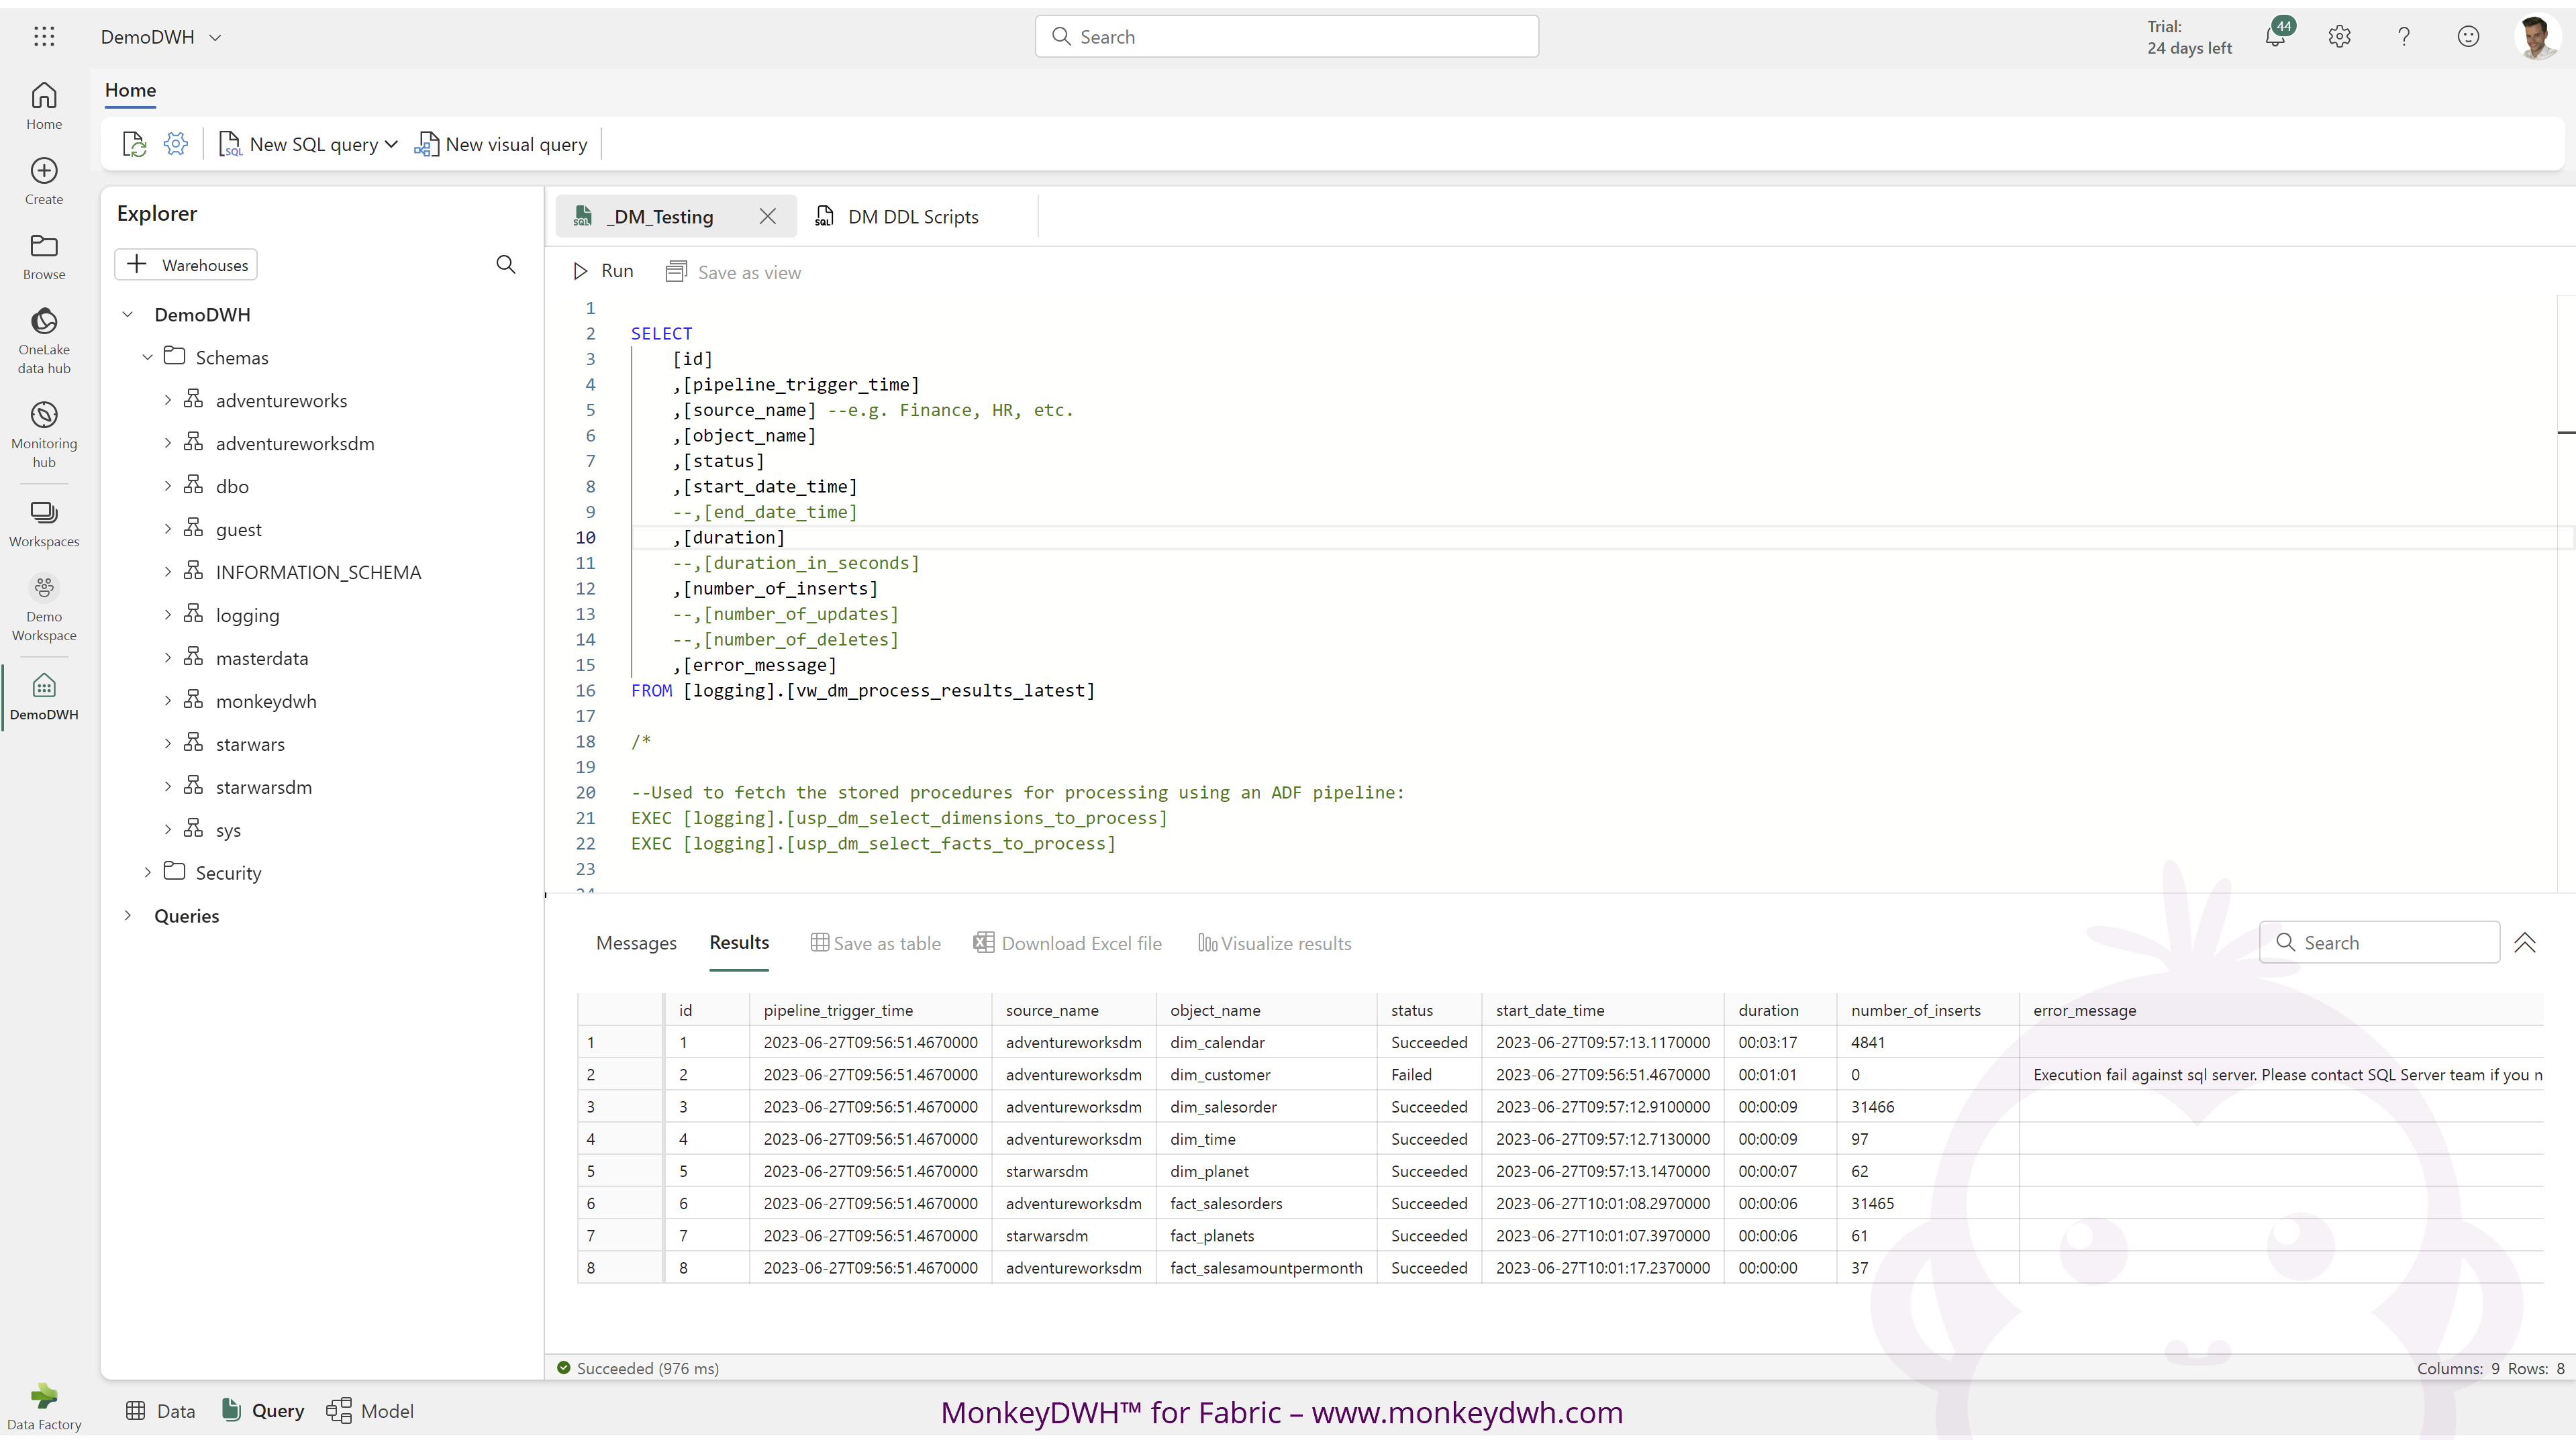Open the Monitoring hub

coord(44,435)
